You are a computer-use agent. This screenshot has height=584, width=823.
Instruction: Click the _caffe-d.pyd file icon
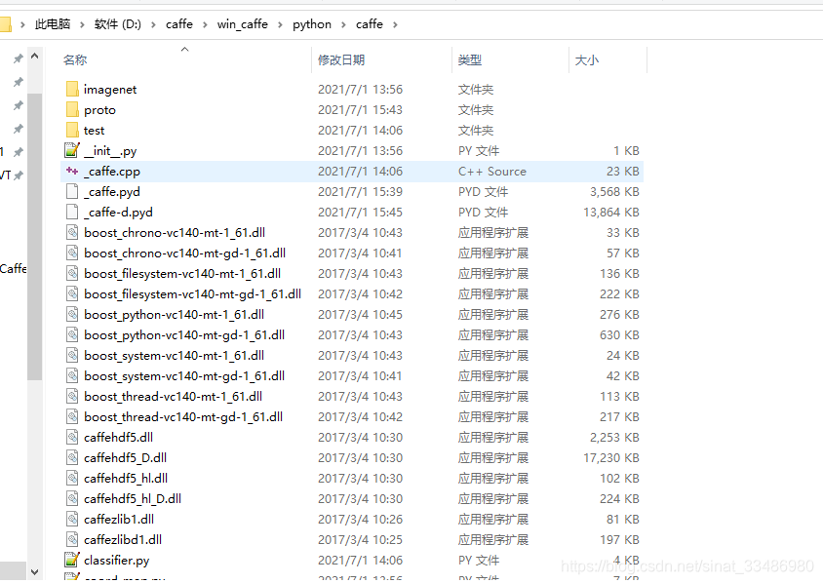click(72, 212)
